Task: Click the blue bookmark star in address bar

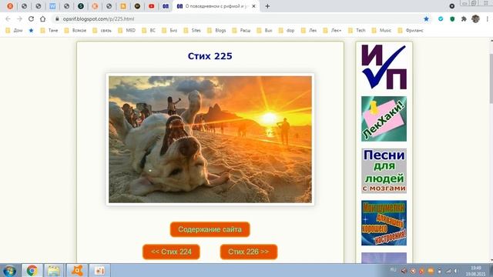Action: [x=426, y=18]
